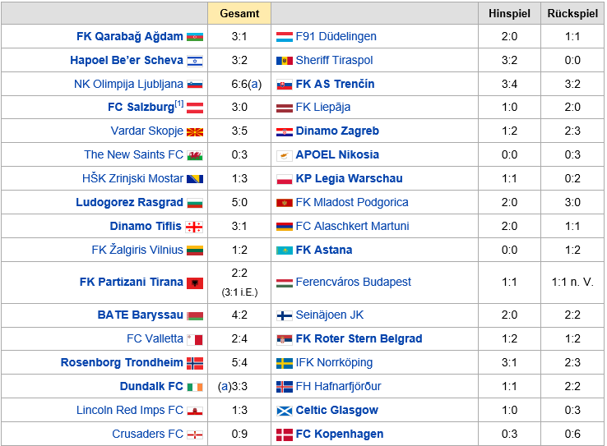Click the Kazakhstan flag next to FK Astana
Viewport: 607px width, 446px height.
point(284,251)
